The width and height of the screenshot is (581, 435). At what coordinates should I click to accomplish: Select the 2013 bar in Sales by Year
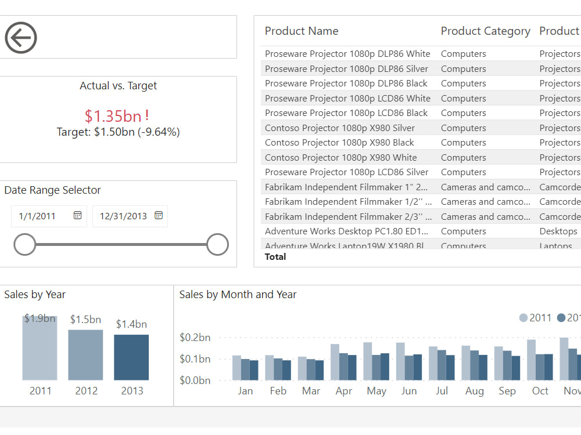click(x=131, y=358)
